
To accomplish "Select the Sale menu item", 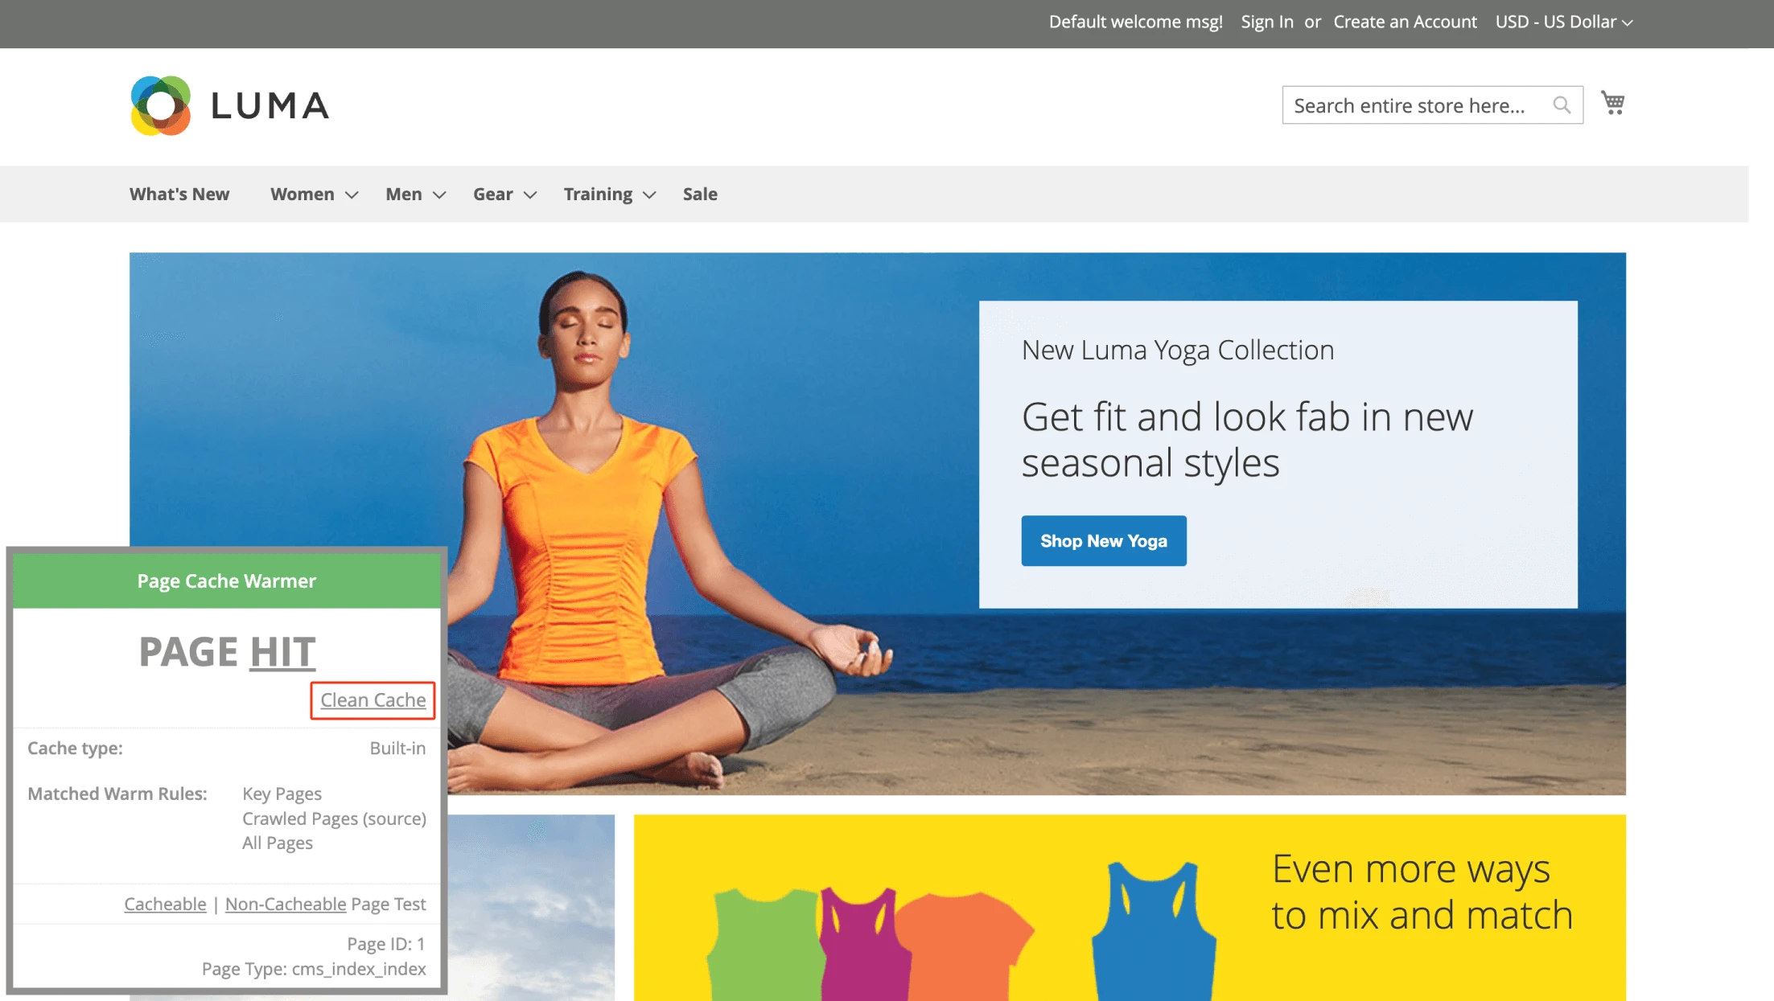I will pos(701,194).
